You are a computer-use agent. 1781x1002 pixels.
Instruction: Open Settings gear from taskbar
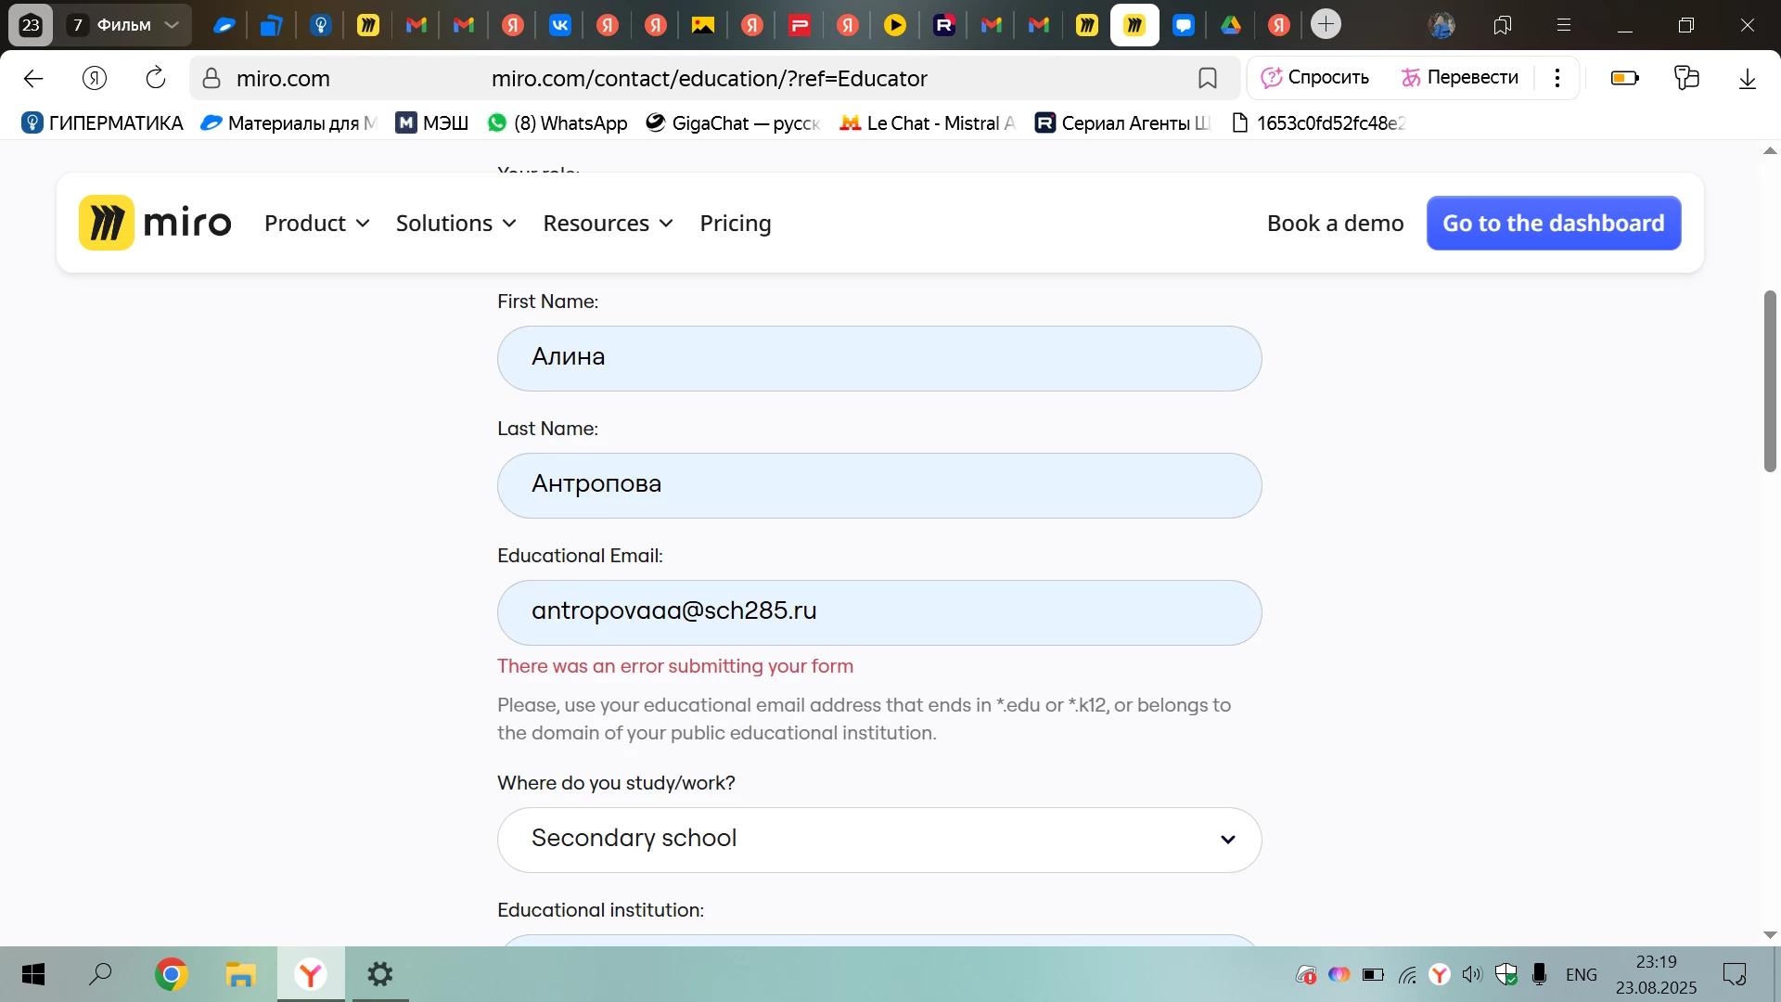380,974
